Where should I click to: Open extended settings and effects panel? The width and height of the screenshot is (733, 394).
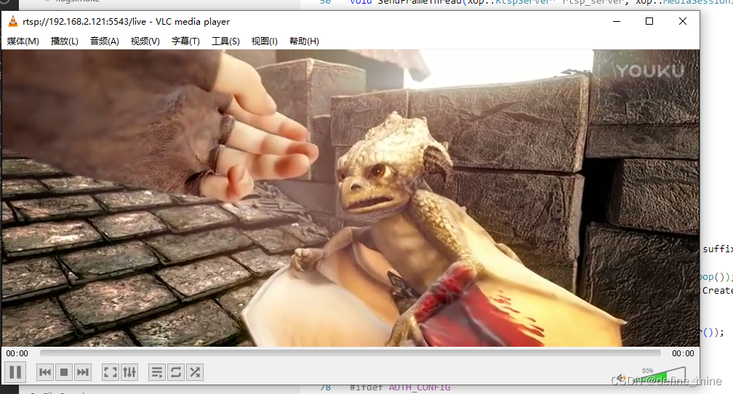pyautogui.click(x=129, y=372)
